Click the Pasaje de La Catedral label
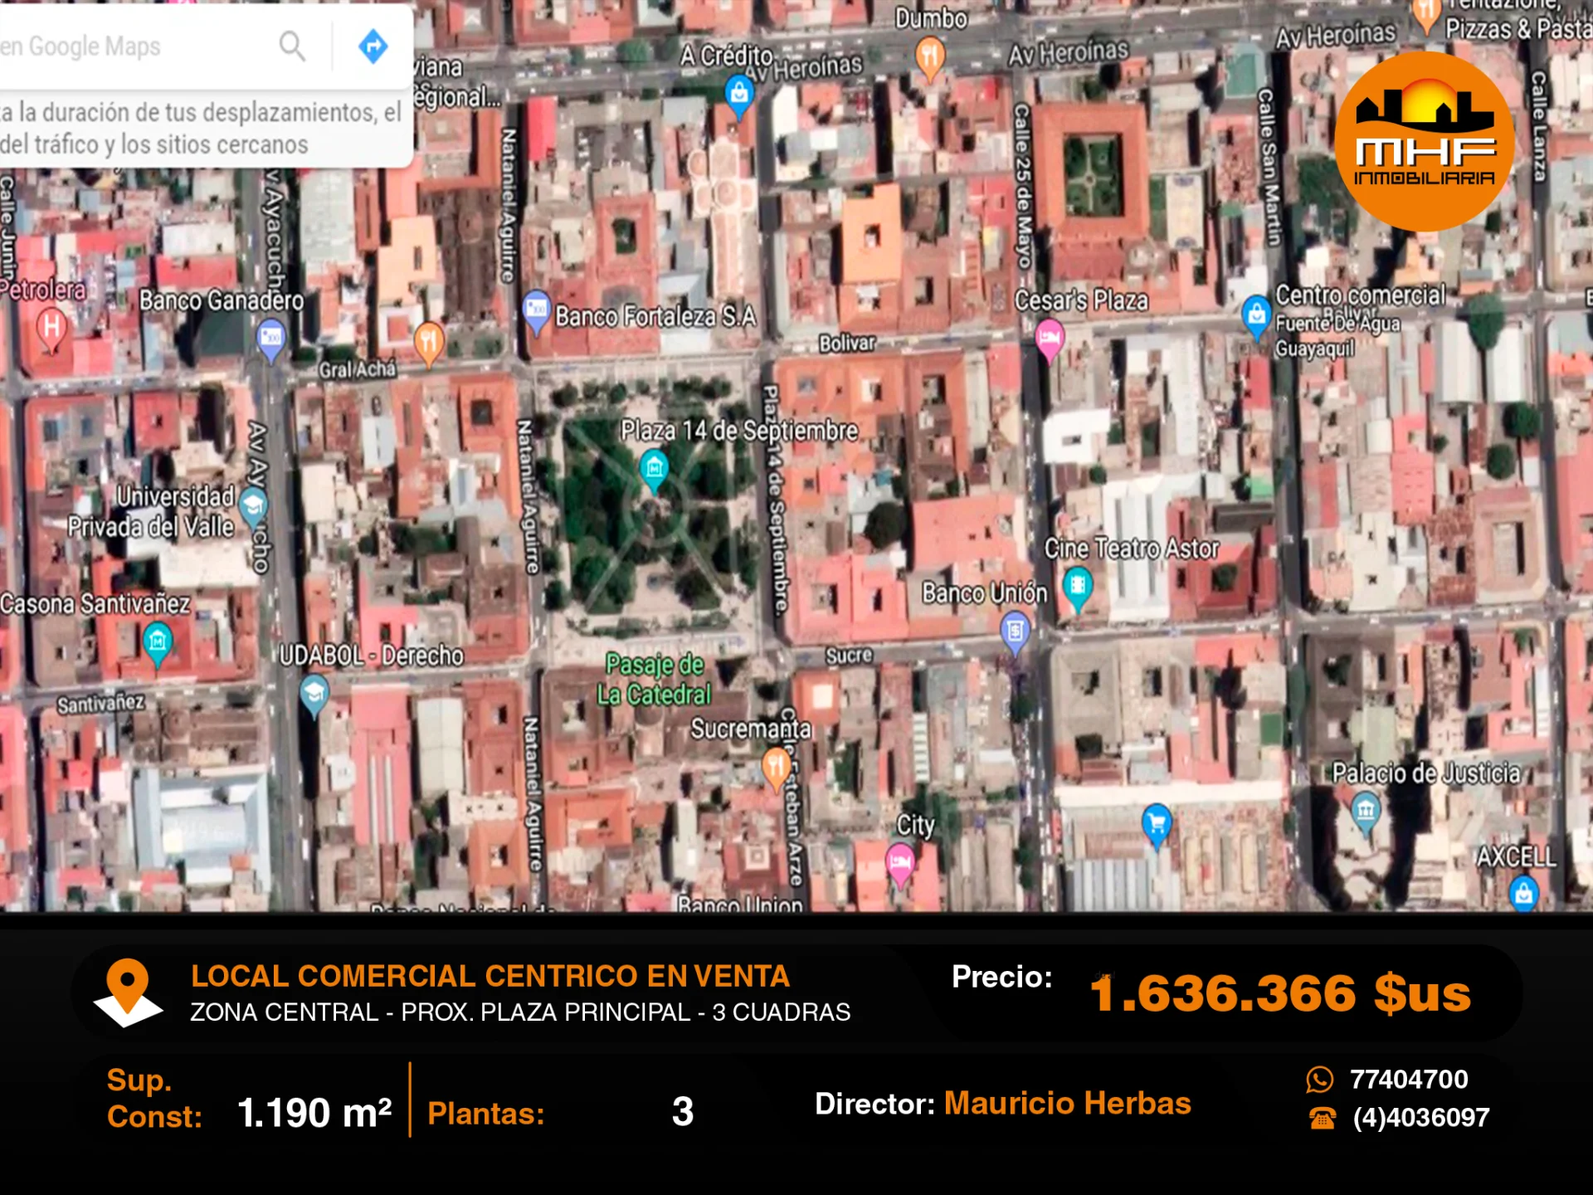The height and width of the screenshot is (1195, 1593). coord(655,679)
